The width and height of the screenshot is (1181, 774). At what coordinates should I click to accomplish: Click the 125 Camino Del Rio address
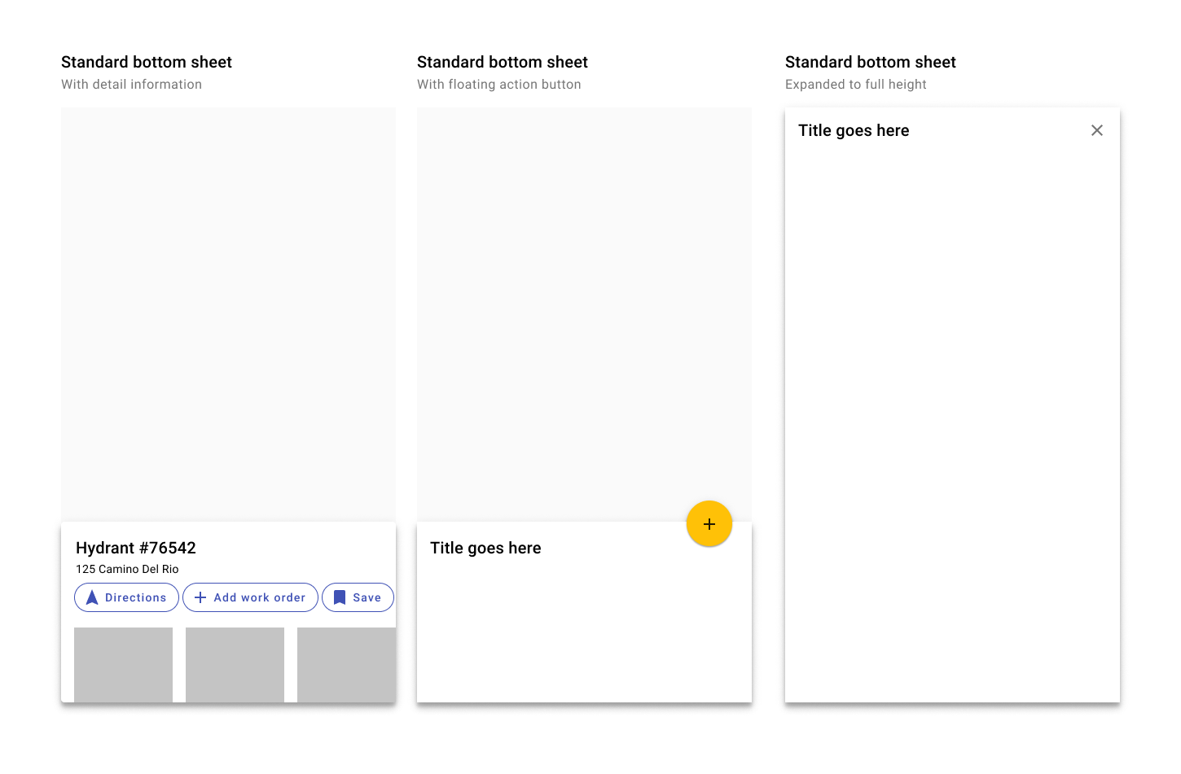coord(127,569)
